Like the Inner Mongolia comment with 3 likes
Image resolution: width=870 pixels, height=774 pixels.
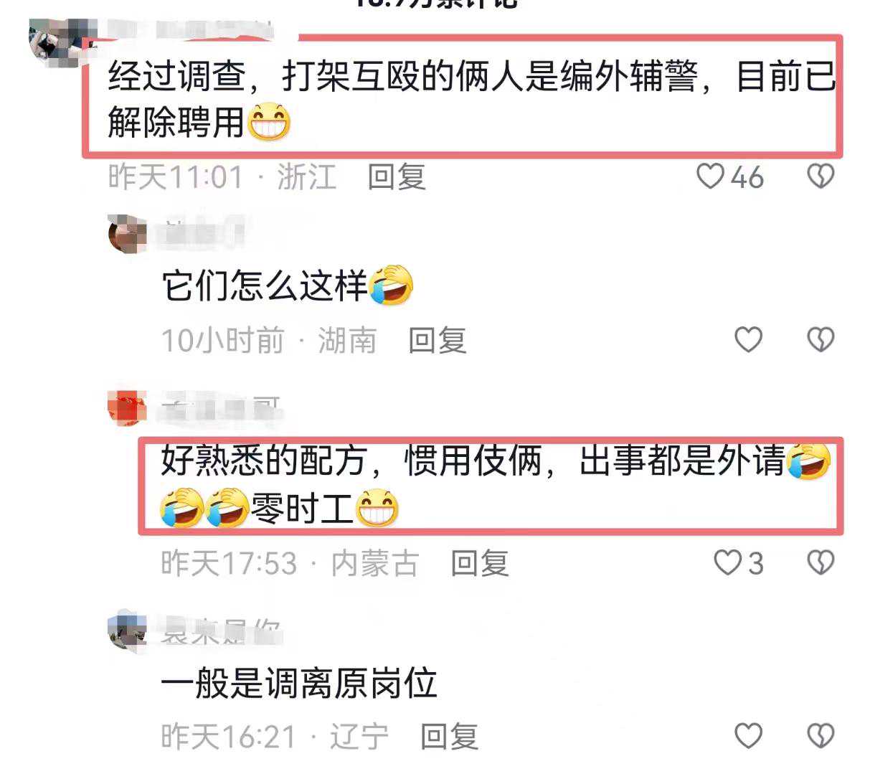tap(727, 562)
